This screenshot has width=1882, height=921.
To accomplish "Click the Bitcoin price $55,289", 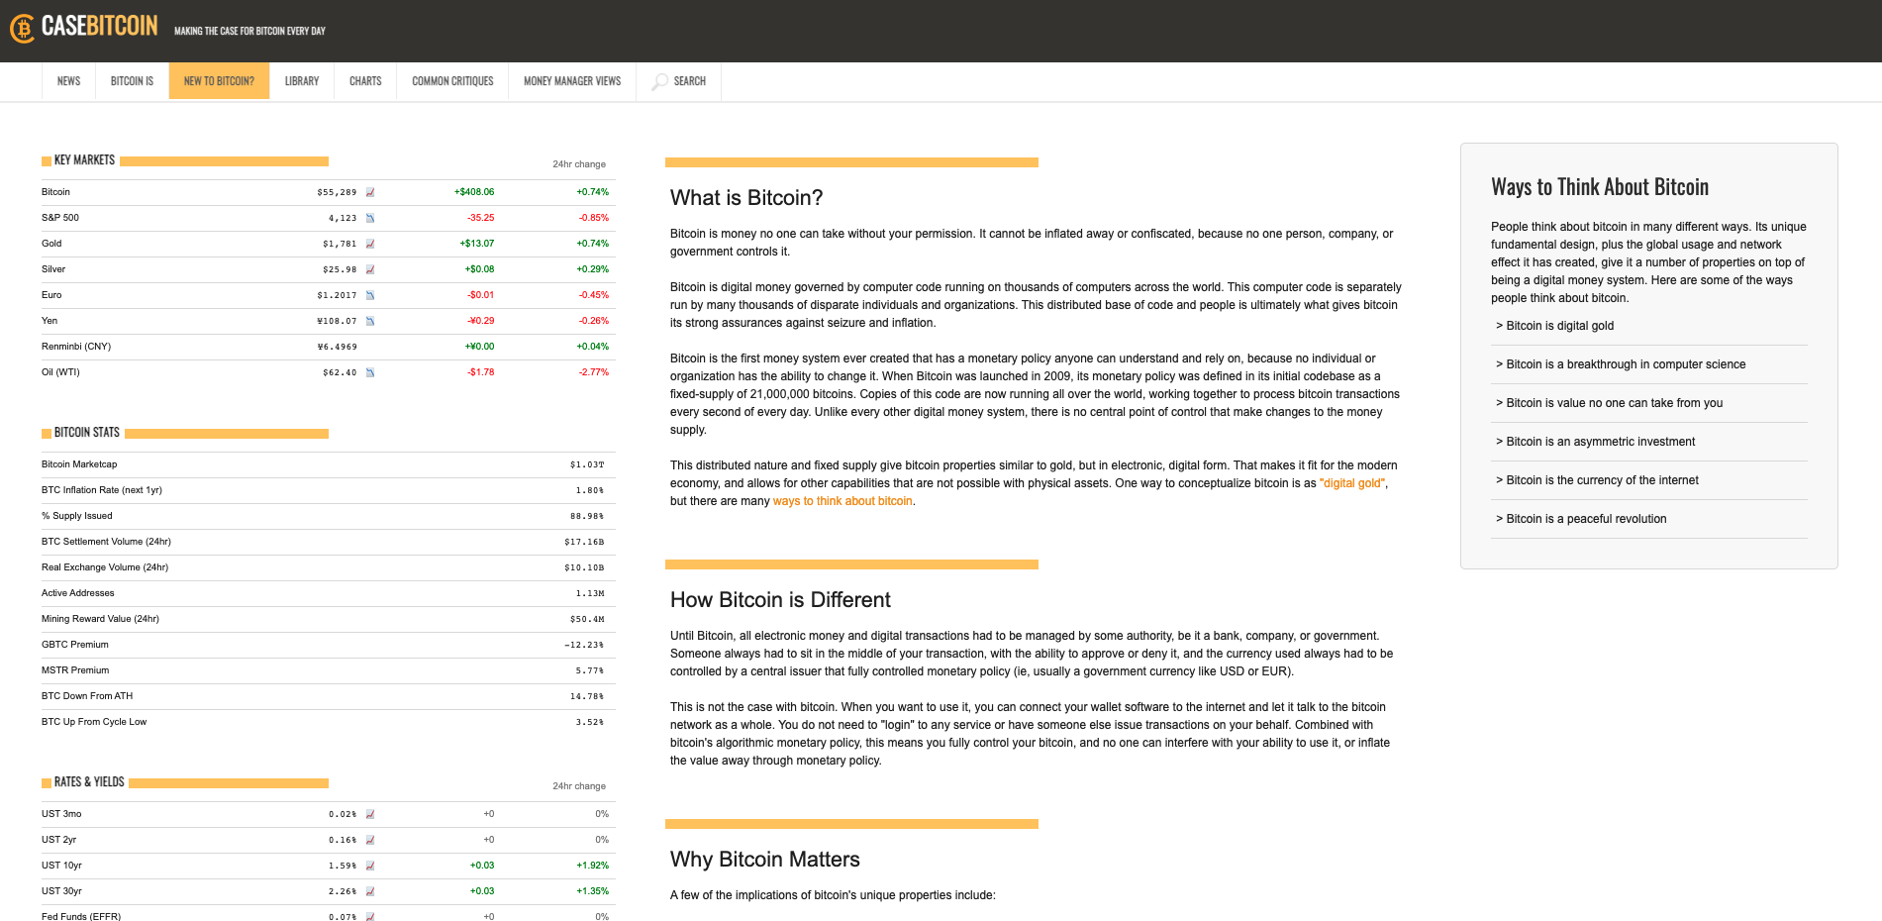I will pyautogui.click(x=337, y=192).
